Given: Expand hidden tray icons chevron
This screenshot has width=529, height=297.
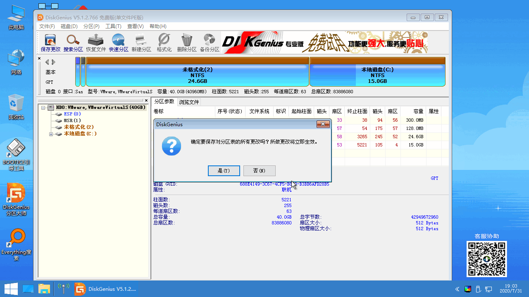Looking at the screenshot, I should [x=457, y=289].
